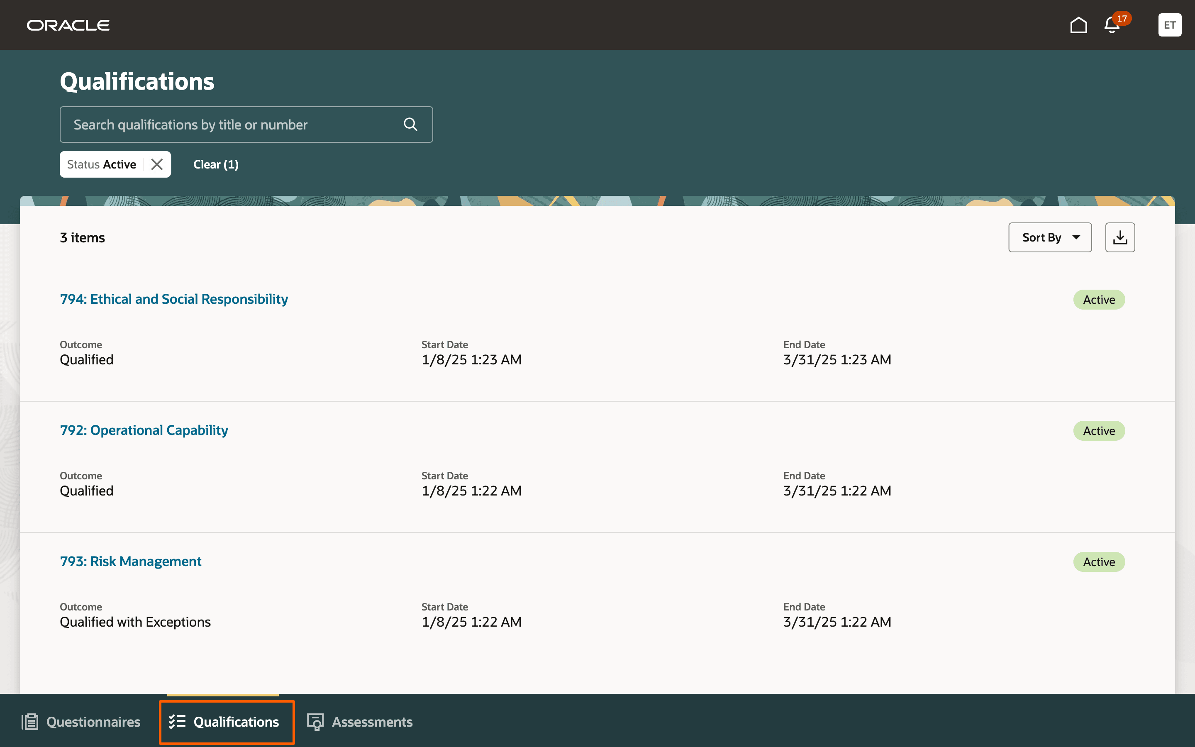Click the Qualifications checklist icon
This screenshot has height=747, width=1195.
pyautogui.click(x=177, y=722)
